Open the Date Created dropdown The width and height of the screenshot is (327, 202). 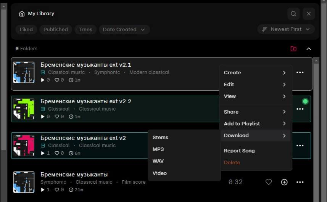[124, 29]
